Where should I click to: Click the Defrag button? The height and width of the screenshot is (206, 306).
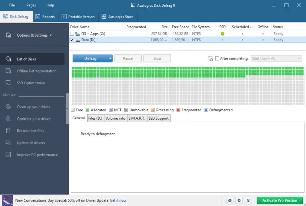point(90,58)
